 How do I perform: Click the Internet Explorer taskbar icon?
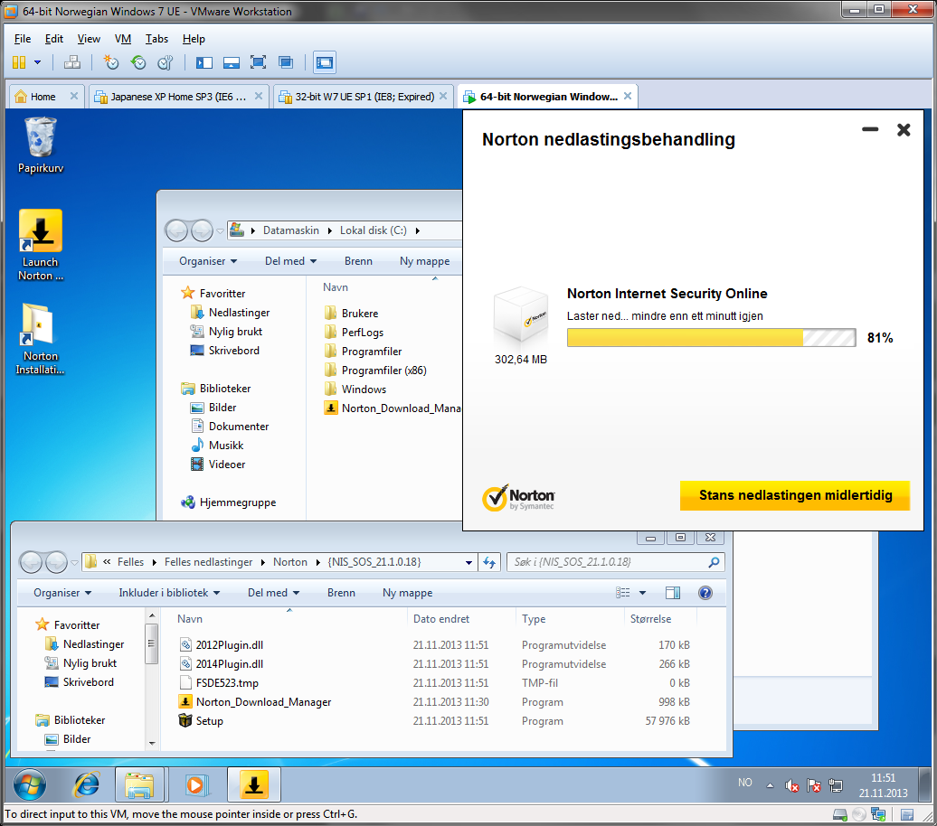pyautogui.click(x=87, y=784)
